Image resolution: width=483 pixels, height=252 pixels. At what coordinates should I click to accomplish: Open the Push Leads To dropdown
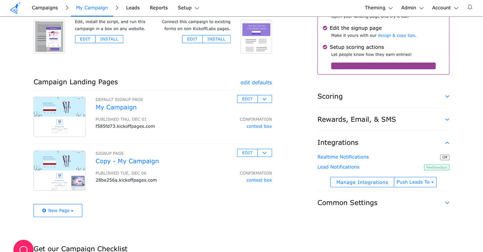pyautogui.click(x=415, y=182)
